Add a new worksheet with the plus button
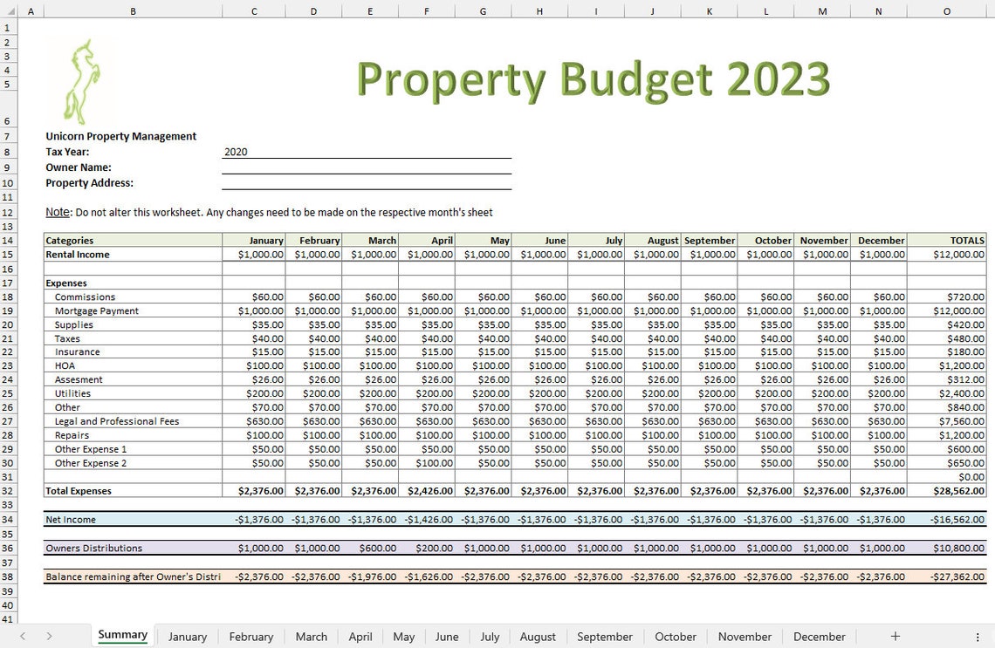Screen dimensions: 995x648 click(895, 637)
